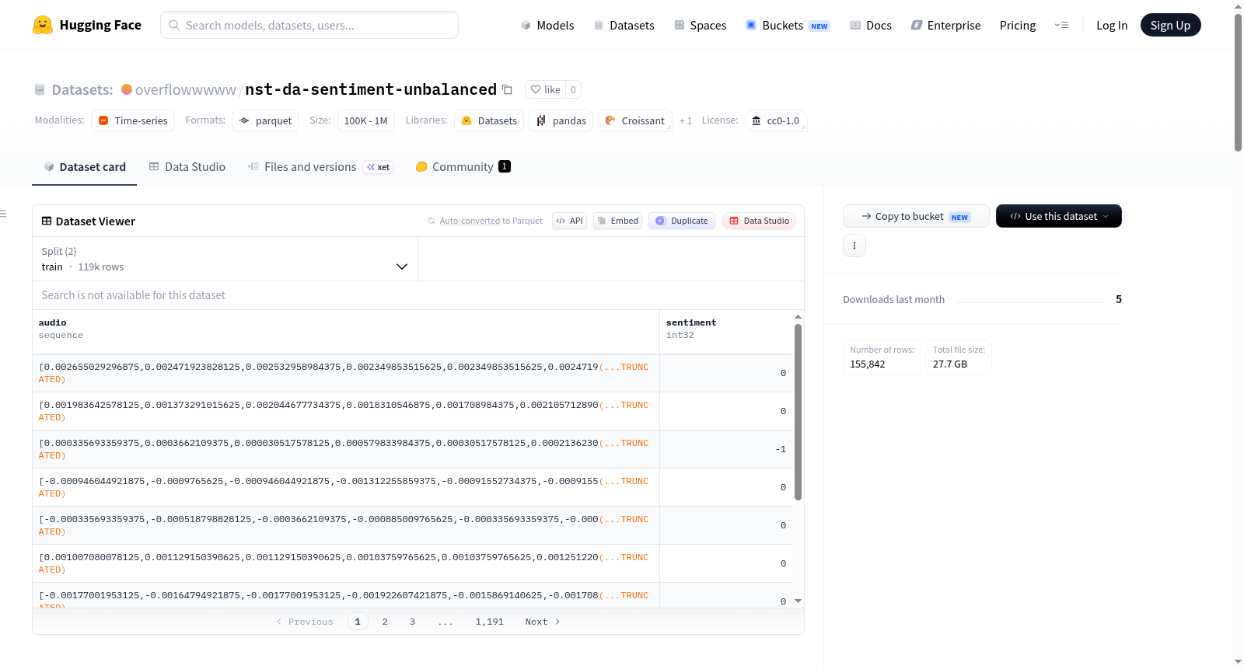Open the navigation overflow menu icon
1244x669 pixels.
click(1061, 25)
